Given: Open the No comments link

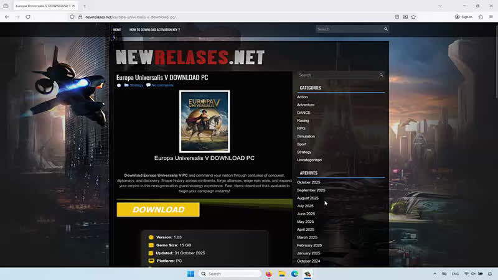Looking at the screenshot, I should coord(162,85).
